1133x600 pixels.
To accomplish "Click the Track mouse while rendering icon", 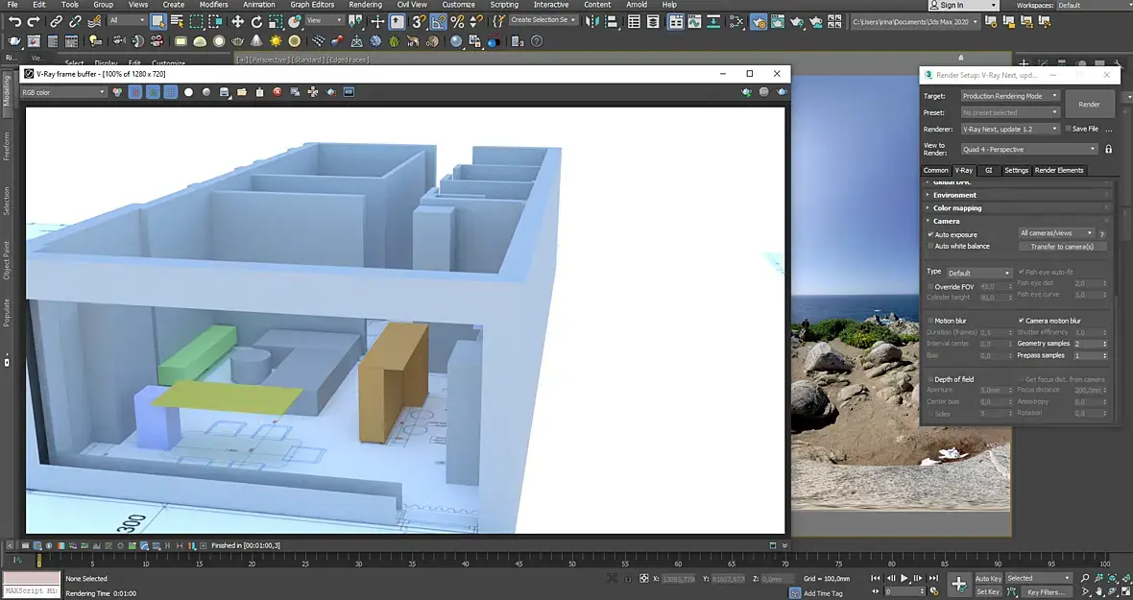I will [x=313, y=92].
